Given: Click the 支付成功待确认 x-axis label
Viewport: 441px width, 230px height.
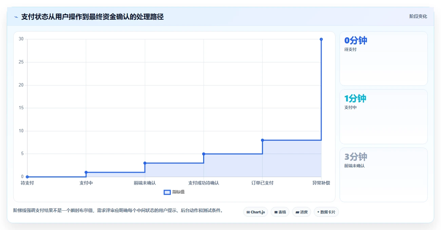Looking at the screenshot, I should pyautogui.click(x=204, y=183).
